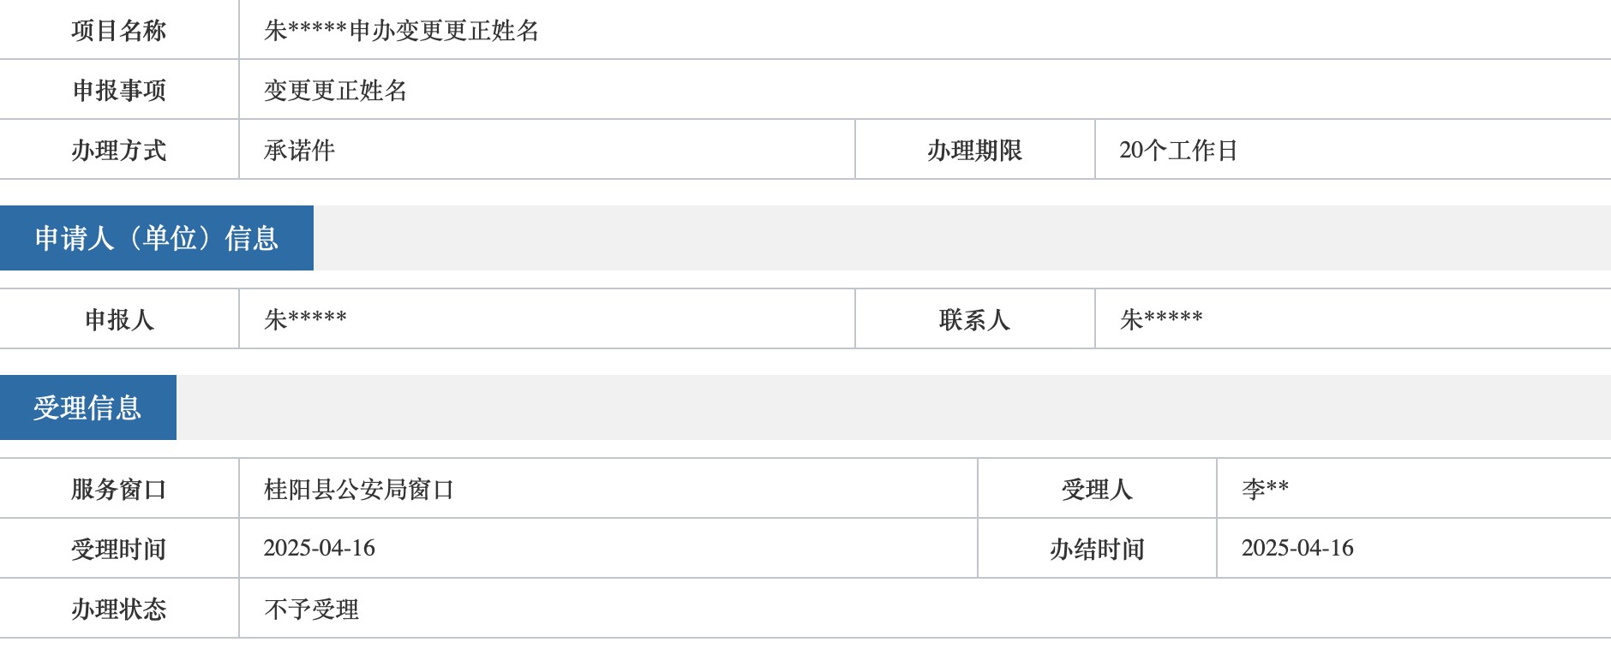Click the 办理方式 label cell
The image size is (1611, 654).
point(118,151)
